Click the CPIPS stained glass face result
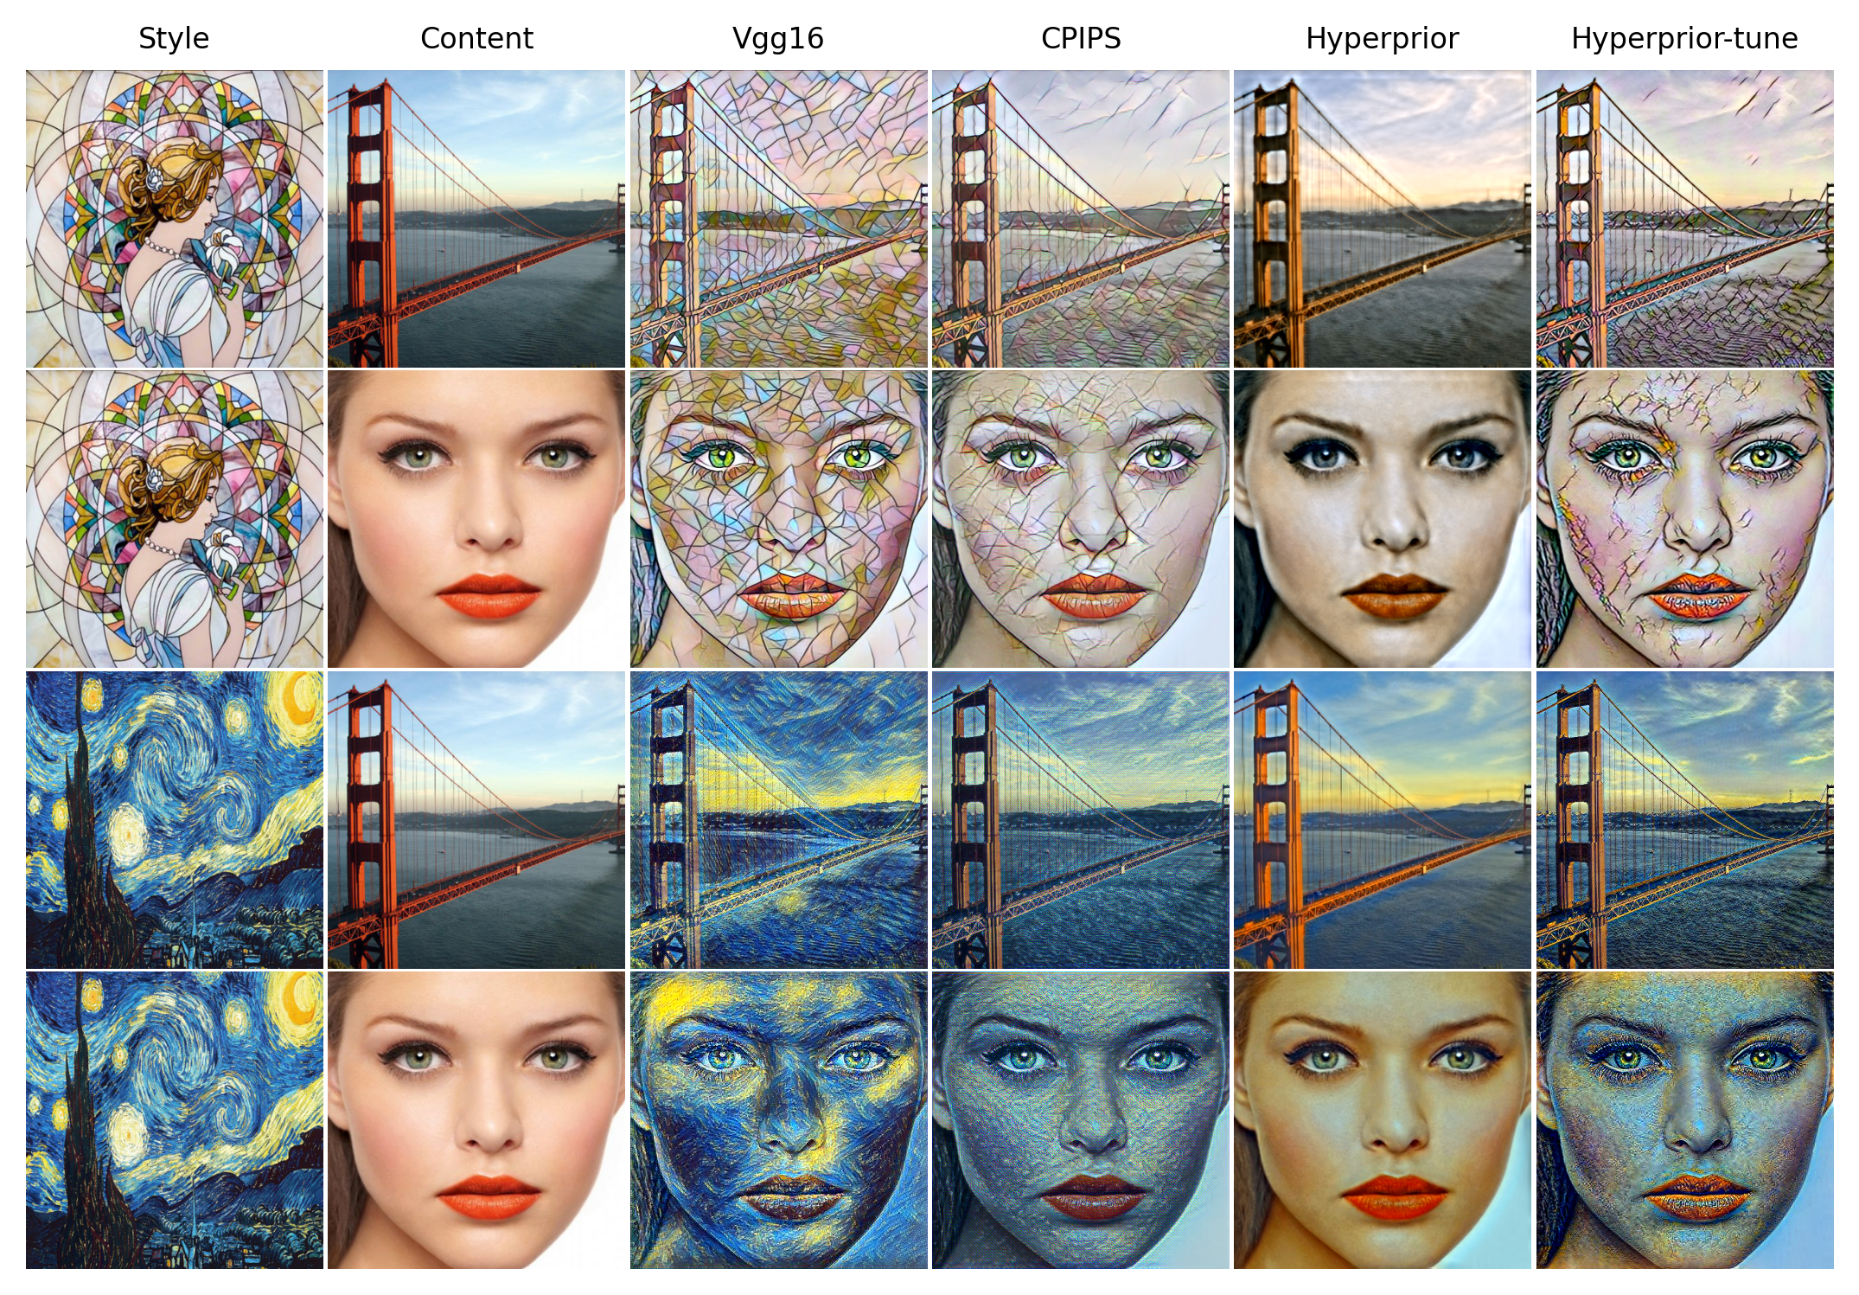1859x1295 pixels. 1081,519
